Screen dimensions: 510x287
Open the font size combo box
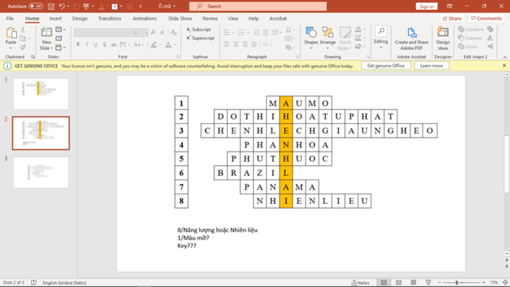coord(140,32)
